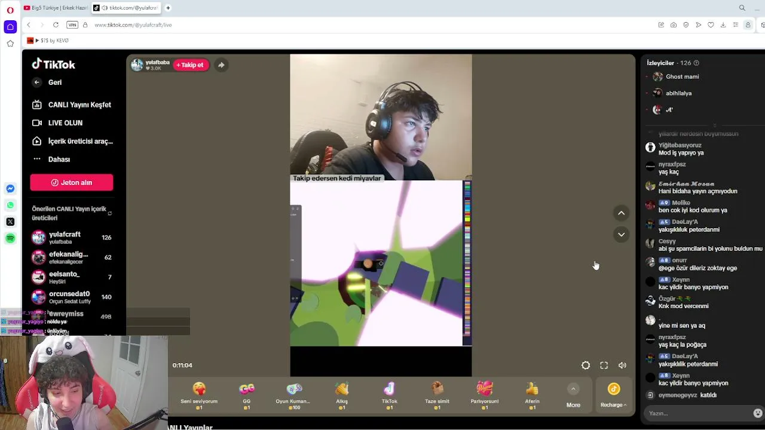Open İçerik üreticisi araçları menu item

72,141
